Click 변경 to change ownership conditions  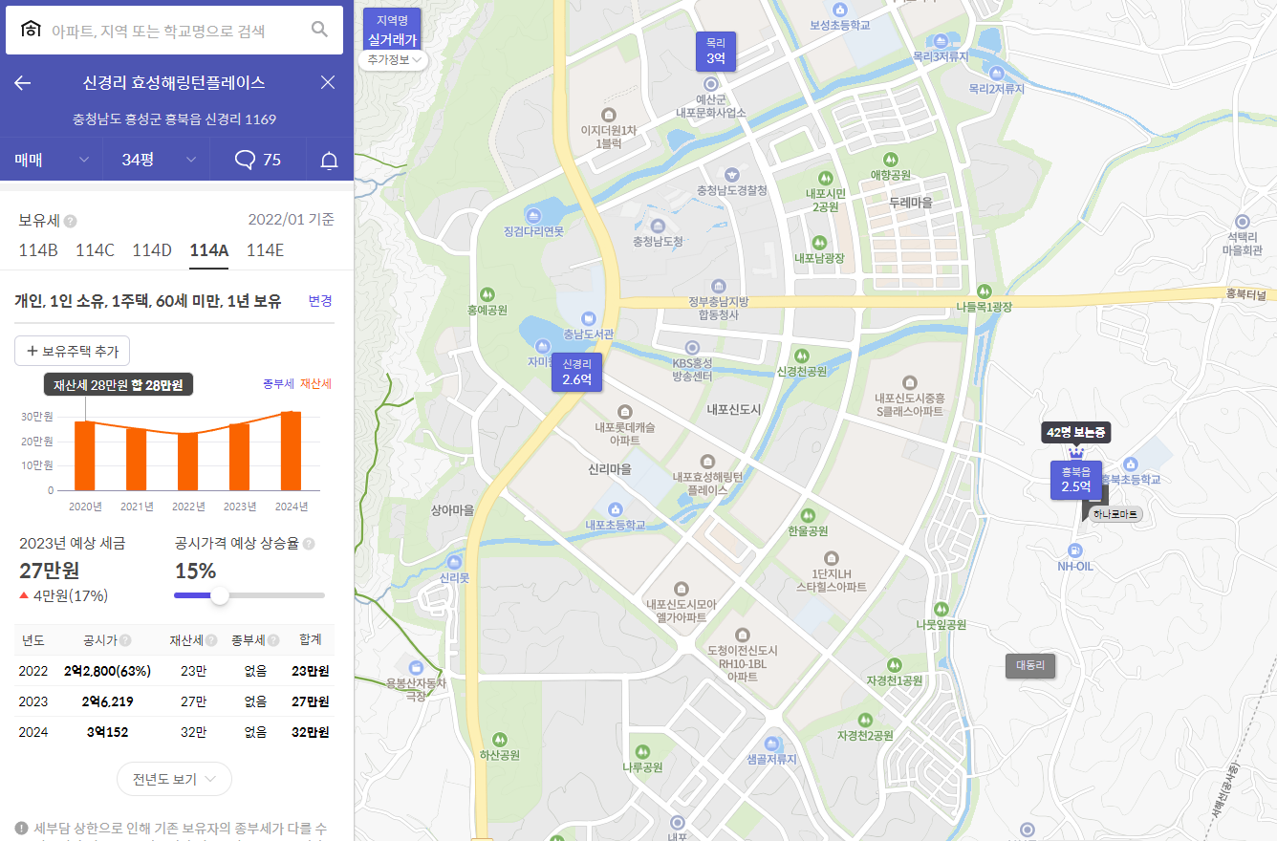(x=320, y=300)
